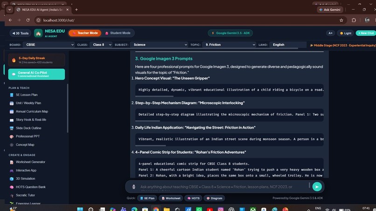
Task: Click the Worksheet Generator icon
Action: tap(12, 162)
